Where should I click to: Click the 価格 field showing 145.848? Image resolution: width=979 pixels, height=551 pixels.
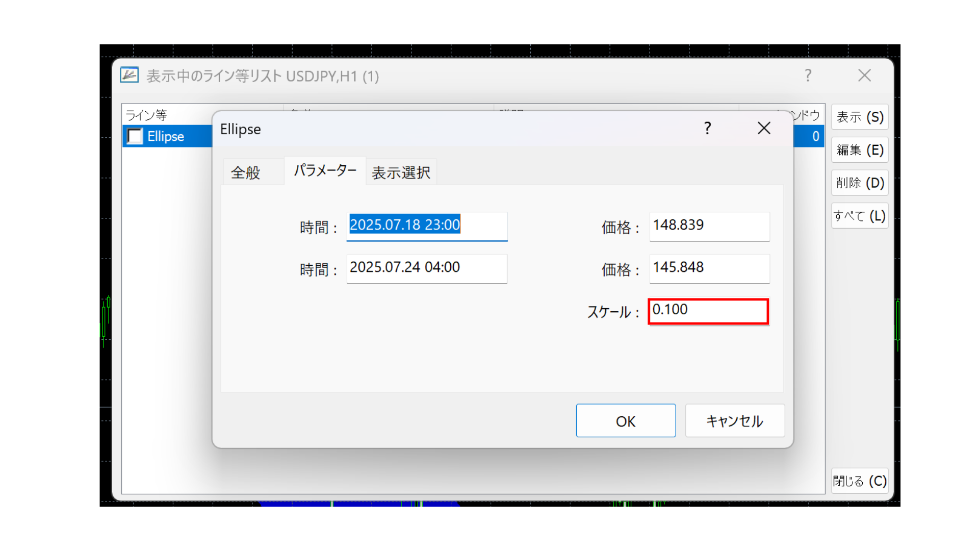click(709, 268)
